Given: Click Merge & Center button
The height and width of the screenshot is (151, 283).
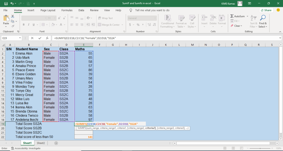Looking at the screenshot, I should (109, 25).
